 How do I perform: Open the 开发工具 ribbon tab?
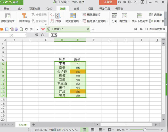tap(104, 9)
